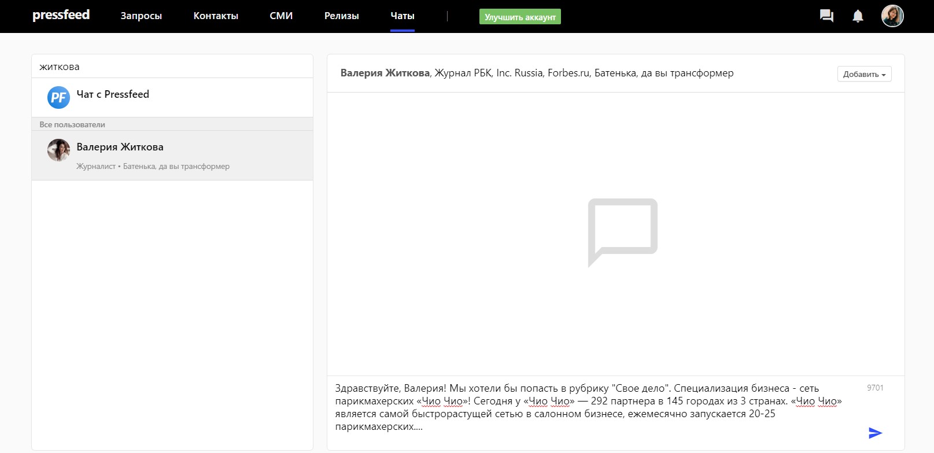The height and width of the screenshot is (453, 934).
Task: Open the notifications bell
Action: point(858,16)
